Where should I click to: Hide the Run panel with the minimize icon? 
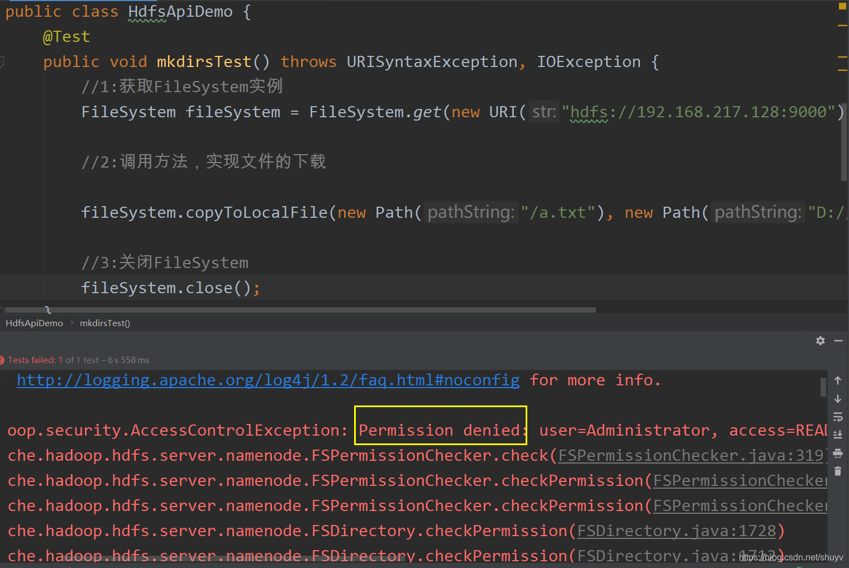tap(838, 341)
